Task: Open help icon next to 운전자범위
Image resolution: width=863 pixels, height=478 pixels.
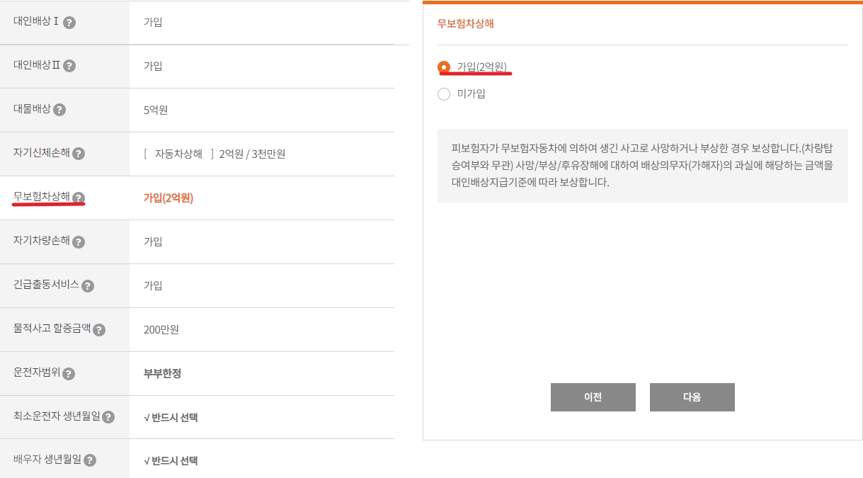Action: pos(69,373)
